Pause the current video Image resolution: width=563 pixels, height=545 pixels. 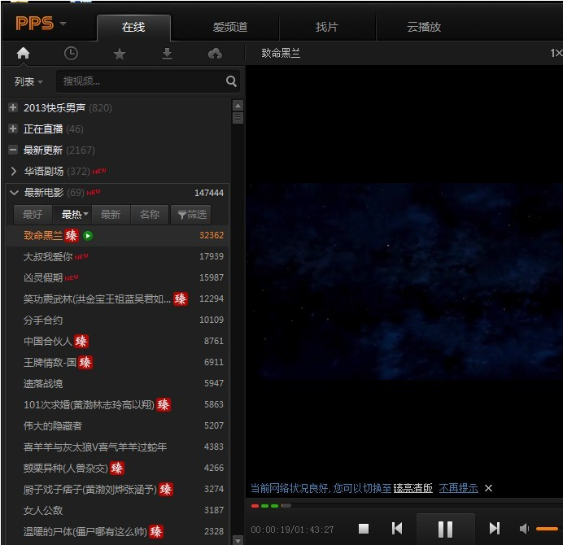point(446,530)
